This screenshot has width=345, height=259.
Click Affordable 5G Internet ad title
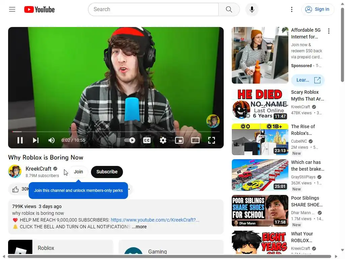306,33
